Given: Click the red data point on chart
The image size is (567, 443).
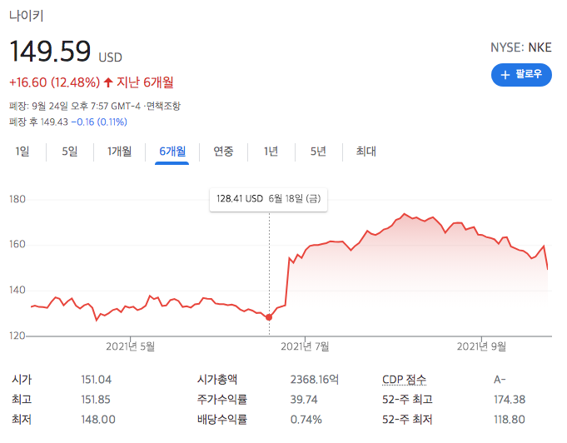Looking at the screenshot, I should (x=269, y=317).
